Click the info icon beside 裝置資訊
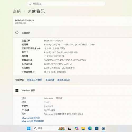The height and width of the screenshot is (132, 132). click(x=17, y=32)
